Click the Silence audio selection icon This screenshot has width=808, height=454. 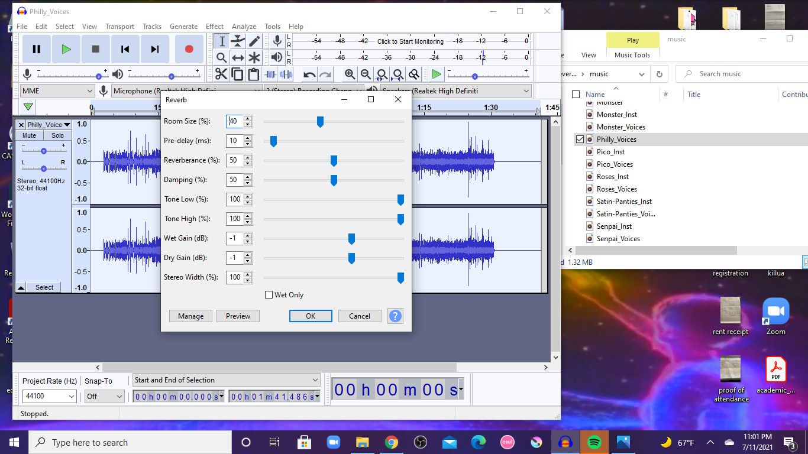point(286,74)
